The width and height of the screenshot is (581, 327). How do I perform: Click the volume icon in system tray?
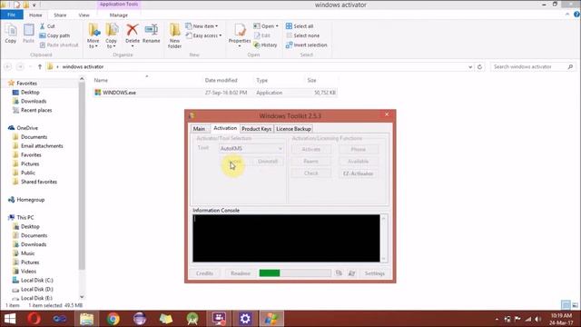(x=537, y=319)
